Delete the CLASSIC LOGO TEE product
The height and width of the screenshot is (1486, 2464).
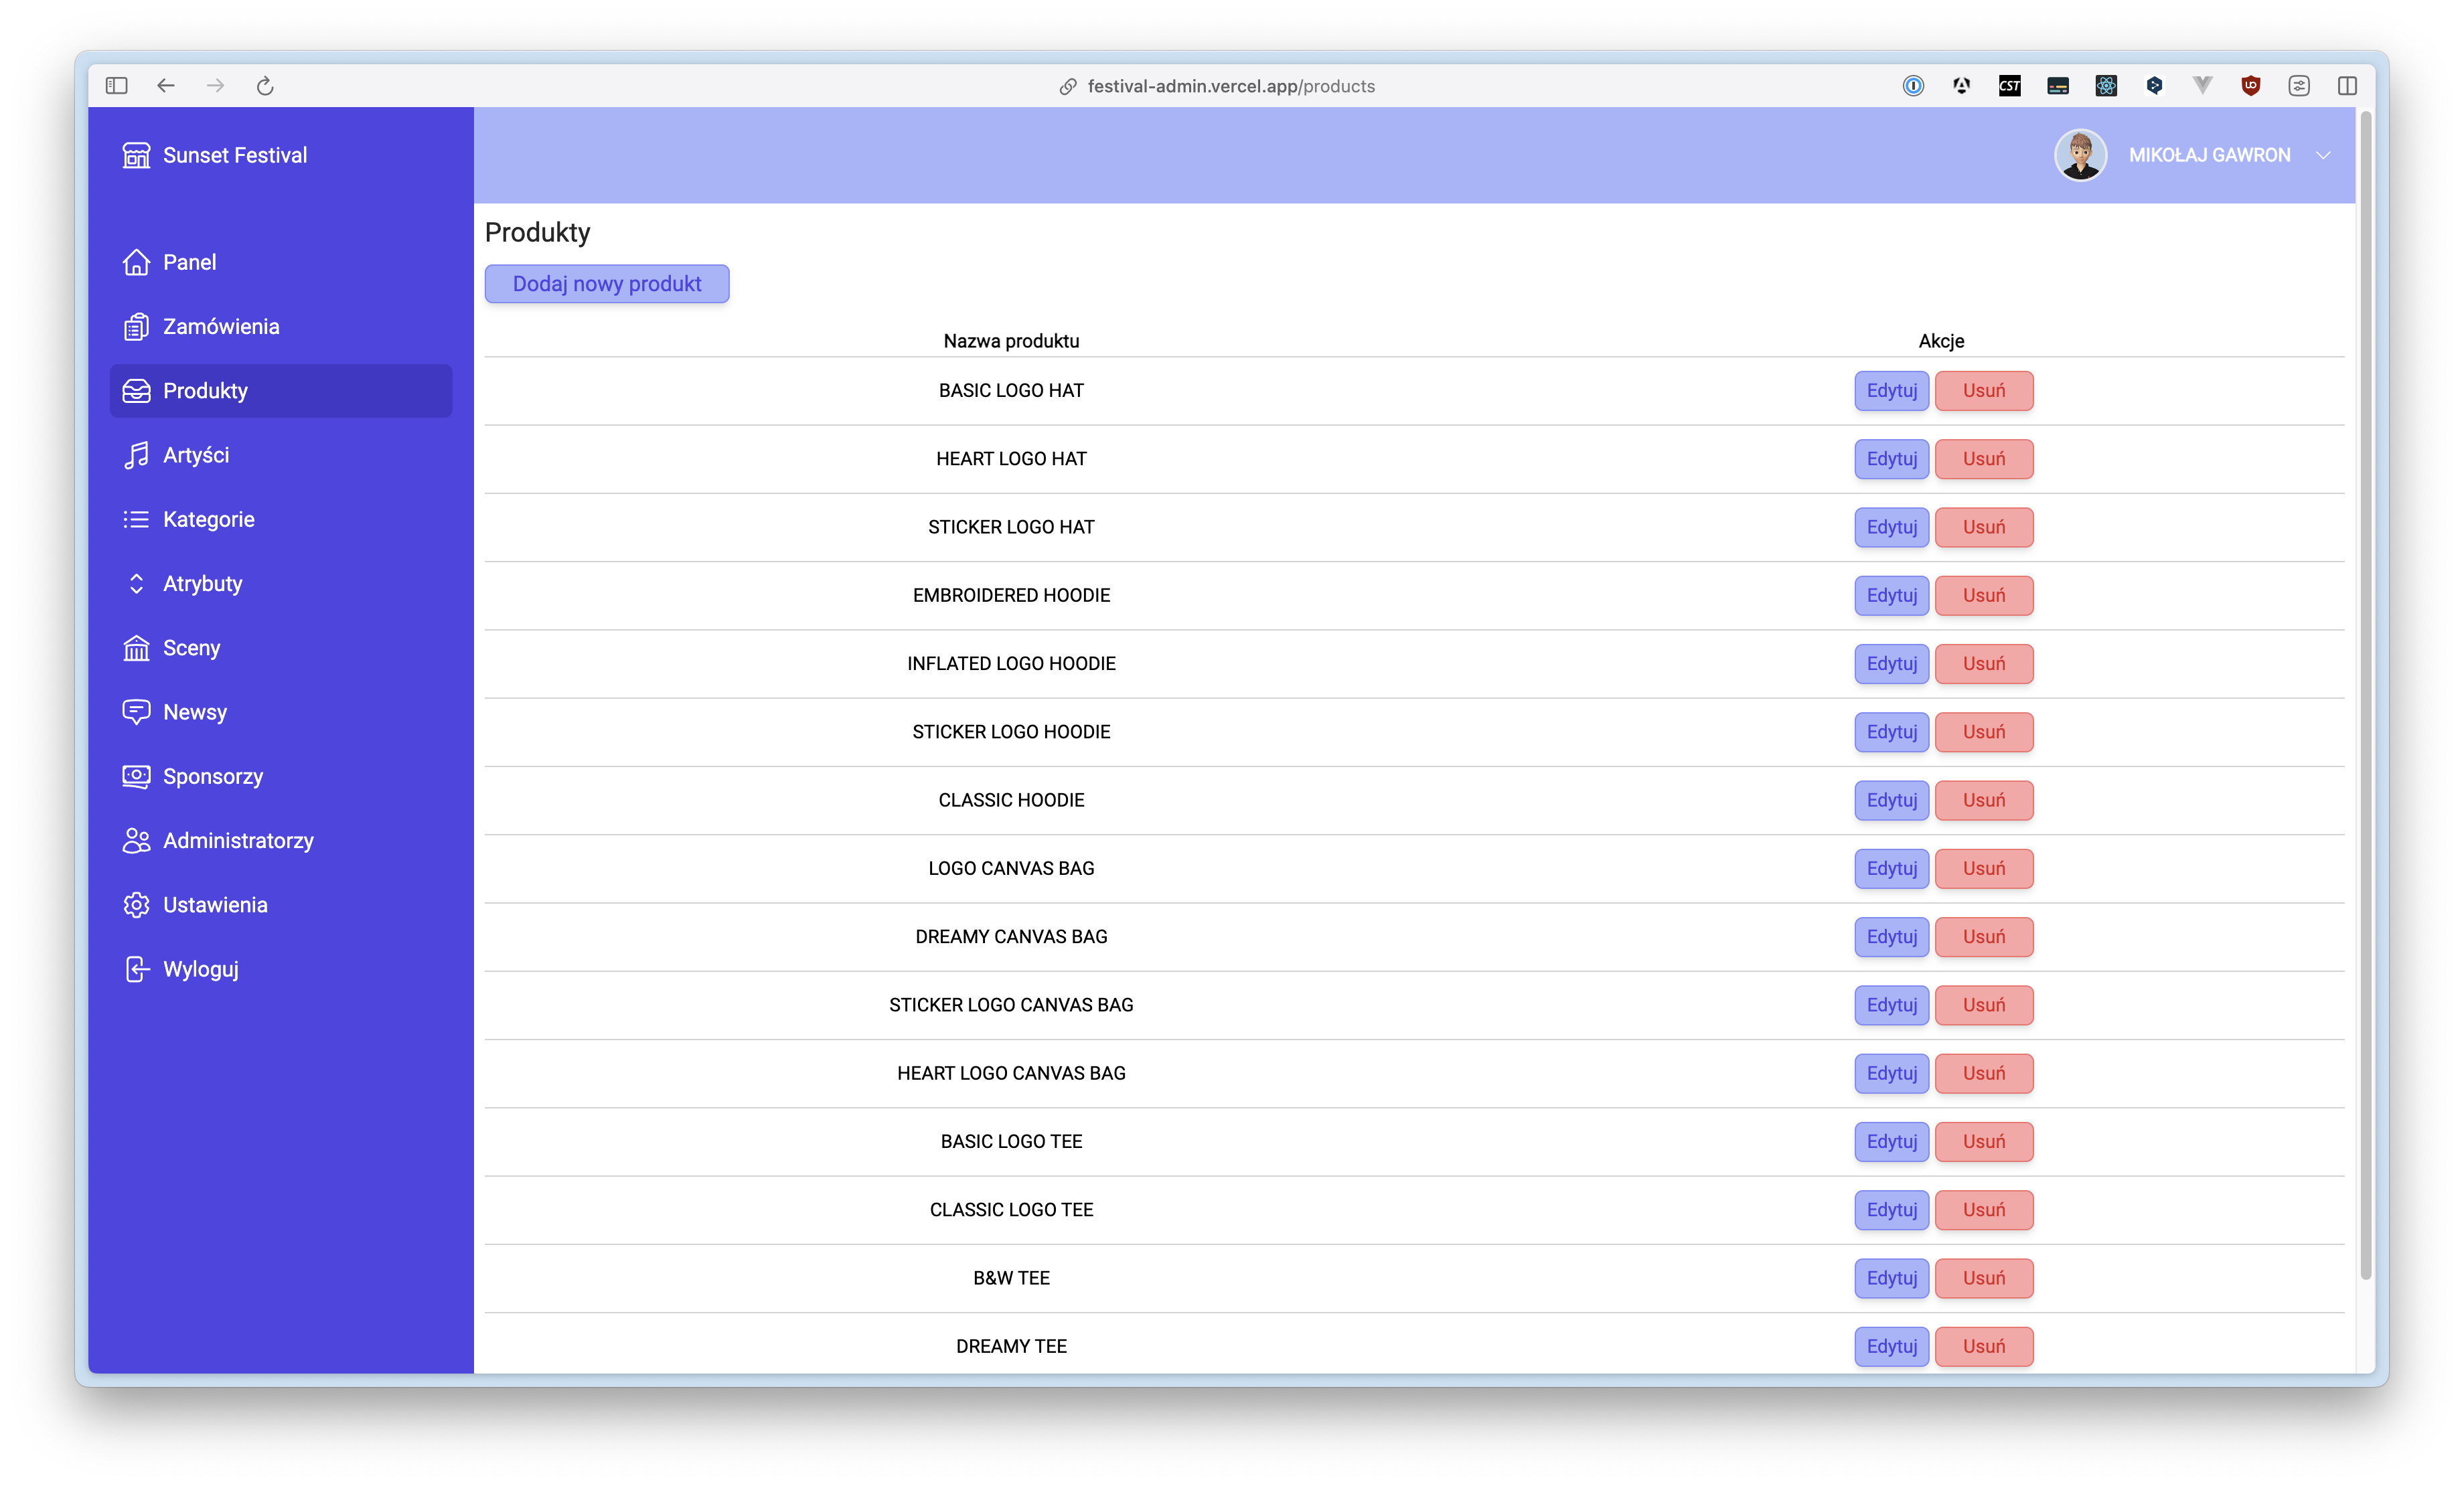pyautogui.click(x=1983, y=1209)
